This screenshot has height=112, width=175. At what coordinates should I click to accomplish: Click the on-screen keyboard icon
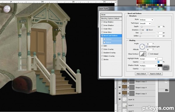[x=165, y=67]
